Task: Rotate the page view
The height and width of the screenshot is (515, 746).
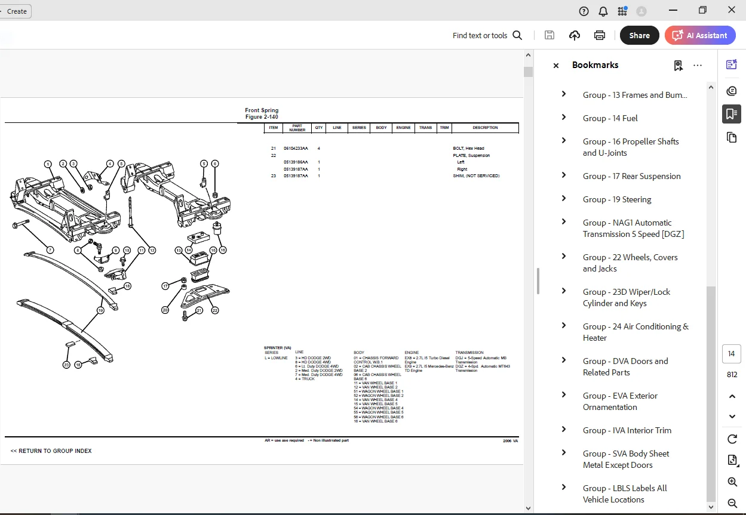Action: tap(732, 439)
